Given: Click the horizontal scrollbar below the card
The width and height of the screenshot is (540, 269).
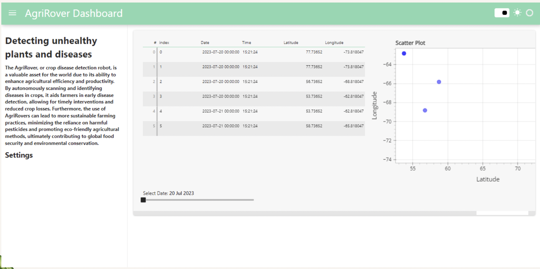Looking at the screenshot, I should pos(502,213).
